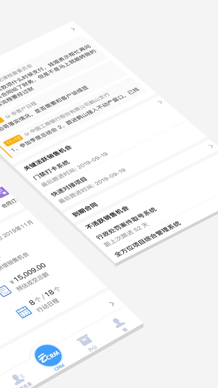Open the 我 profile icon tab
This screenshot has width=218, height=388.
(119, 323)
